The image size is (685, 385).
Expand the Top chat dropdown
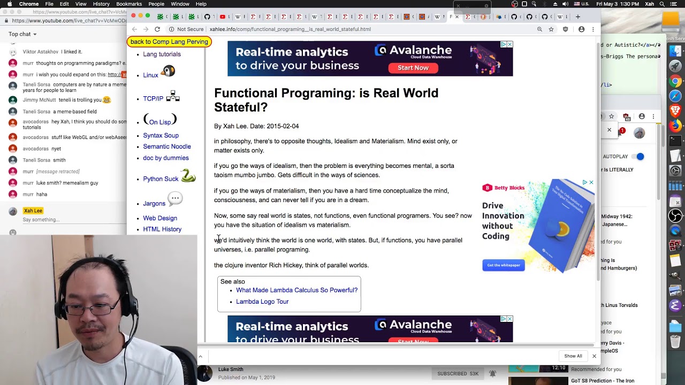22,34
